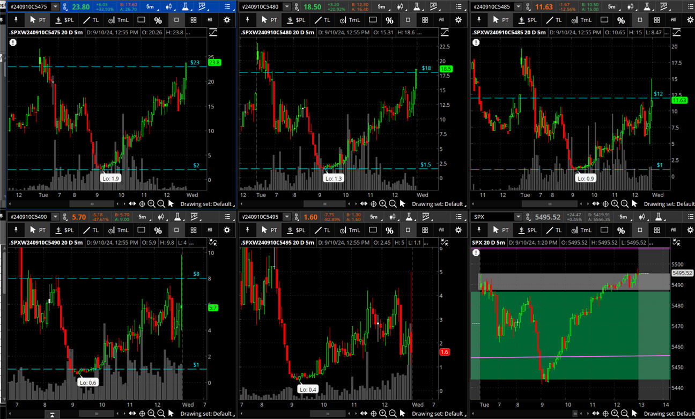The width and height of the screenshot is (695, 419).
Task: Click the alert exclamation icon on the SPX chart
Action: click(x=476, y=252)
